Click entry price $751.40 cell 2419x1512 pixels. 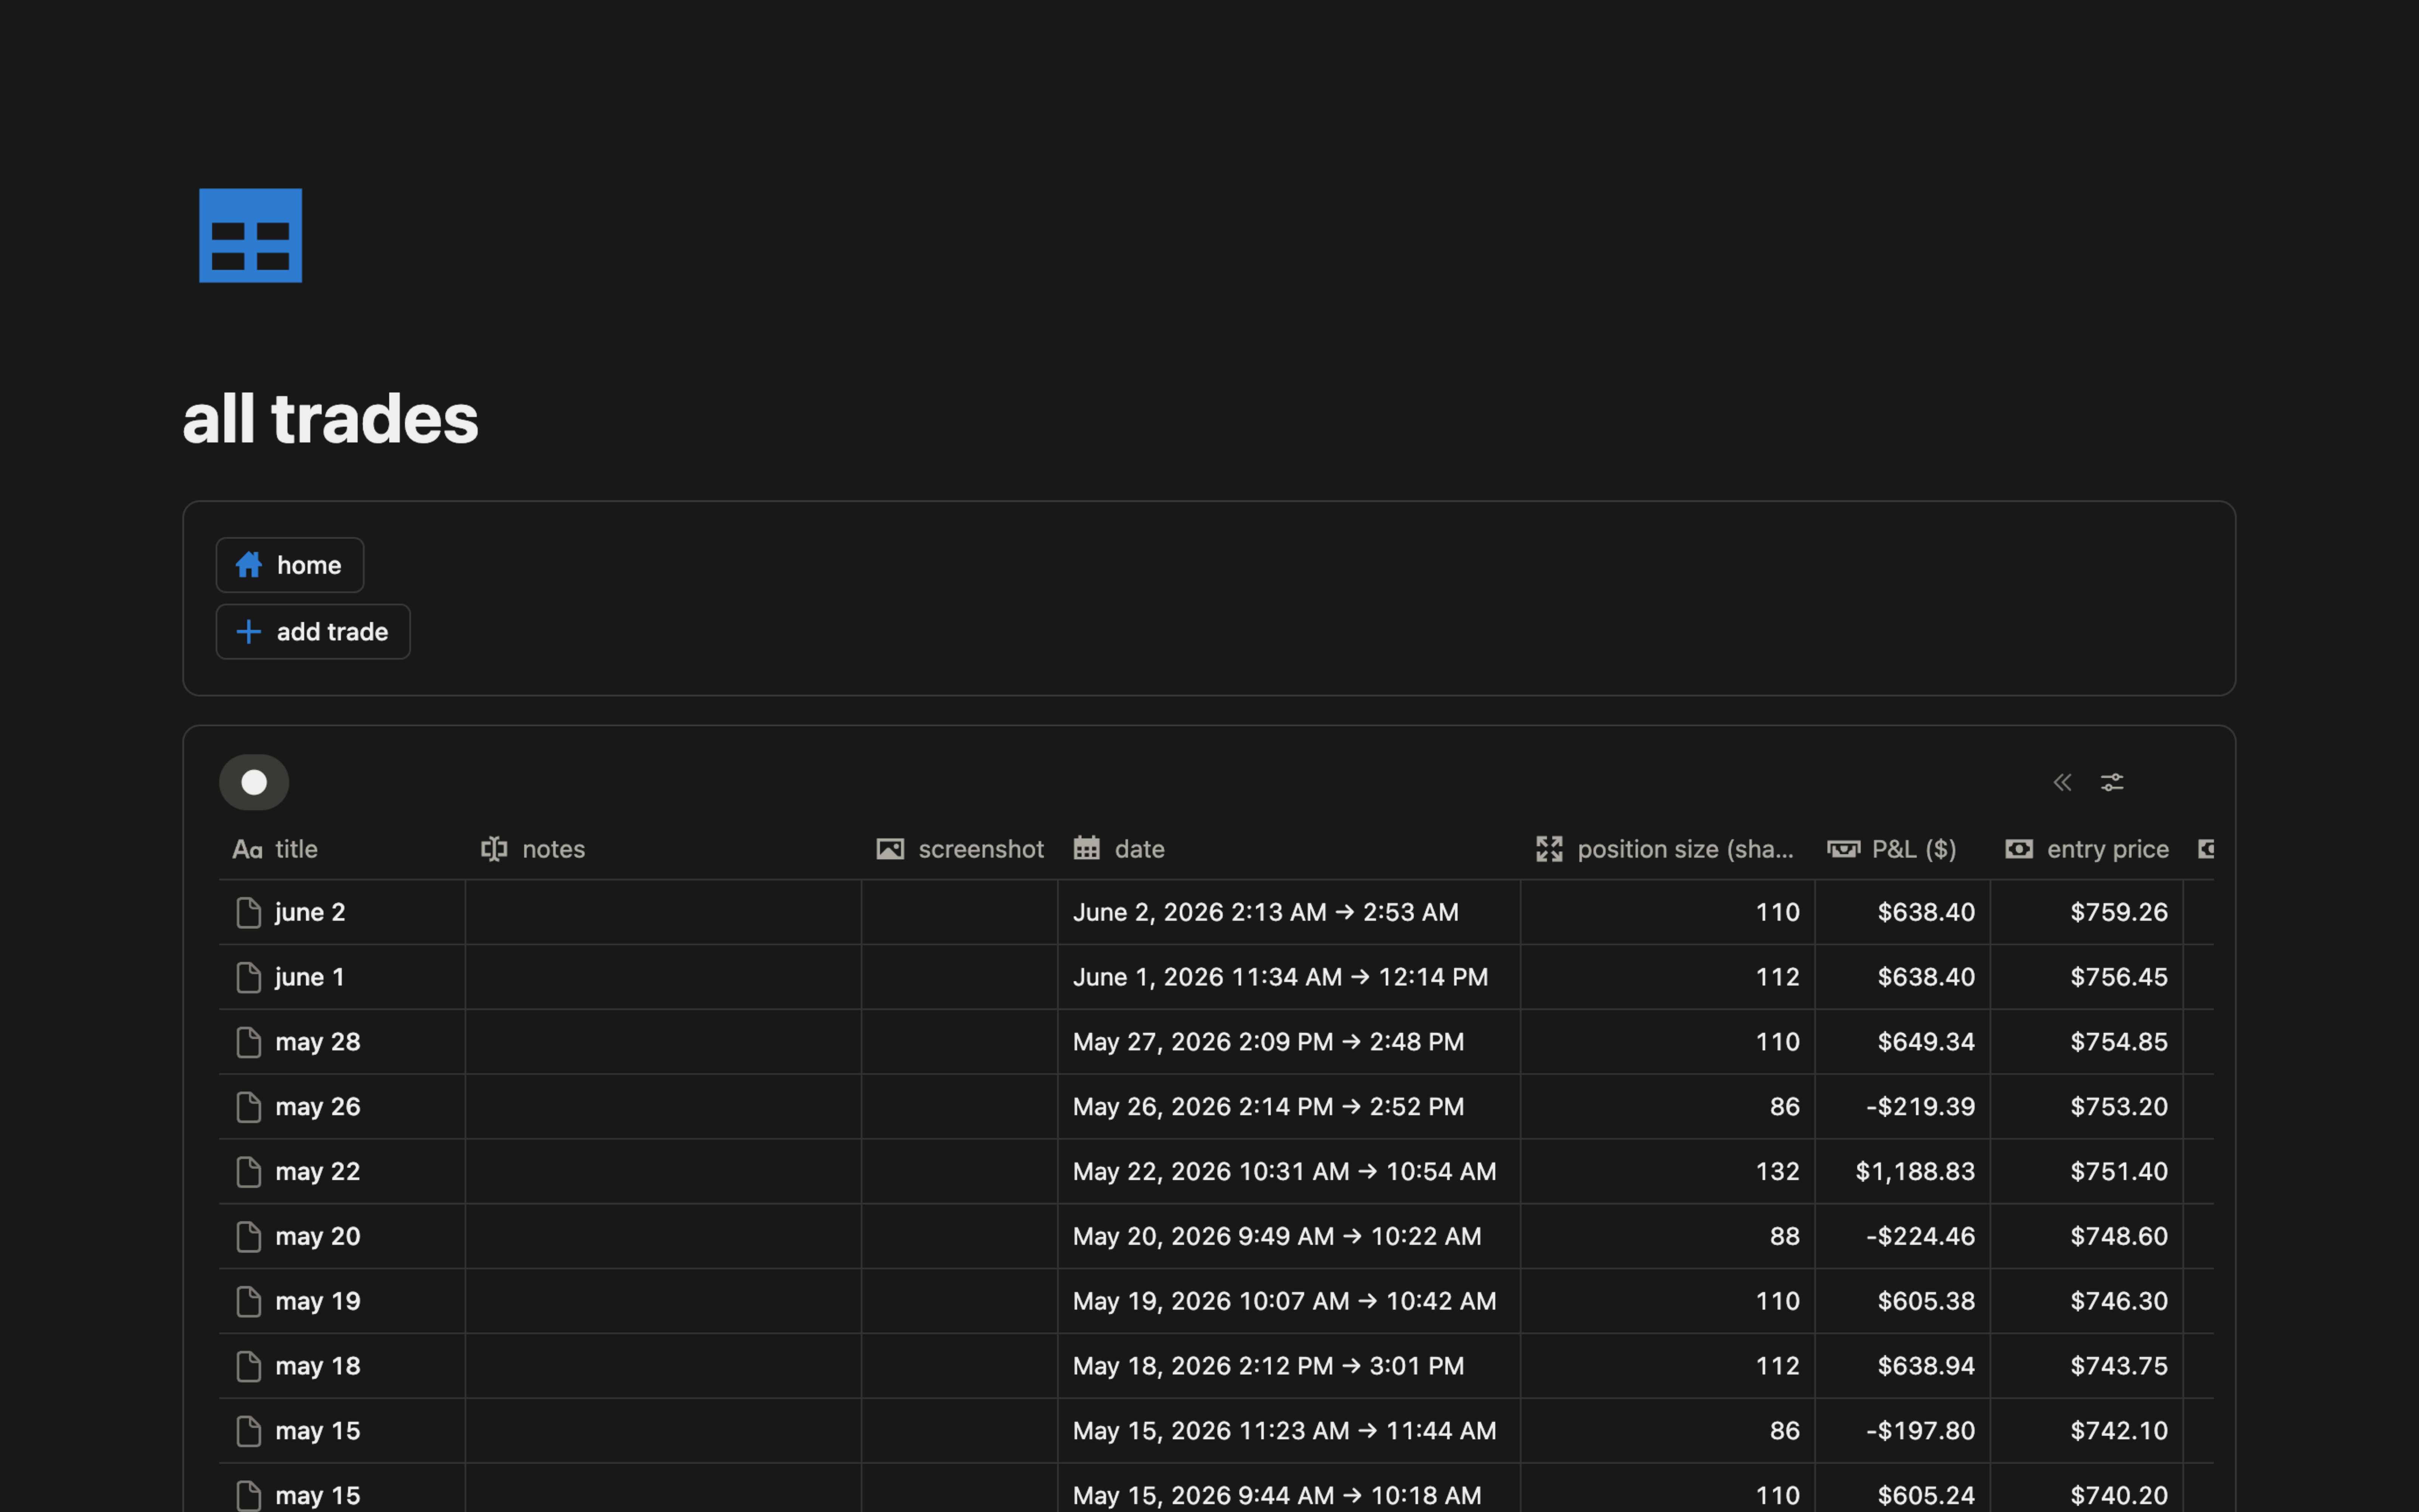2087,1171
